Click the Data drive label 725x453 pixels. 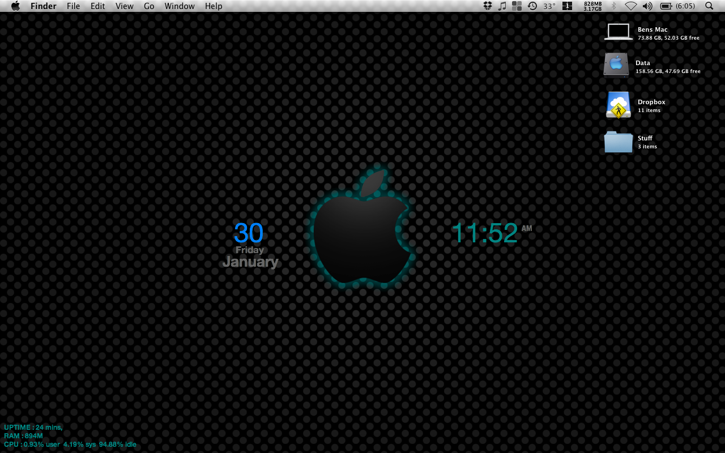pyautogui.click(x=643, y=63)
